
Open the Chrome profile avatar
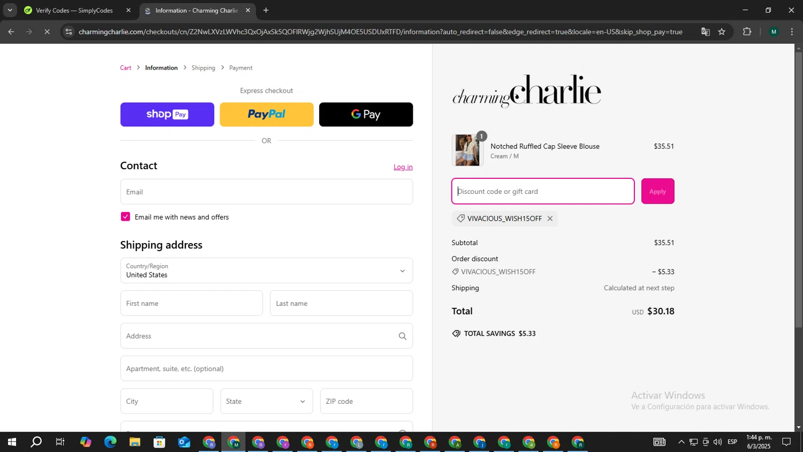coord(774,32)
